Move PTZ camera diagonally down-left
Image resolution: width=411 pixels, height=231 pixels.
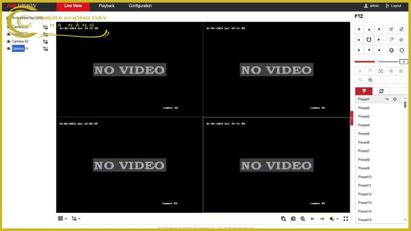[359, 50]
